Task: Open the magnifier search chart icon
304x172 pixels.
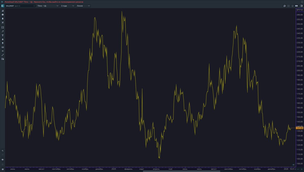Action: click(284, 6)
